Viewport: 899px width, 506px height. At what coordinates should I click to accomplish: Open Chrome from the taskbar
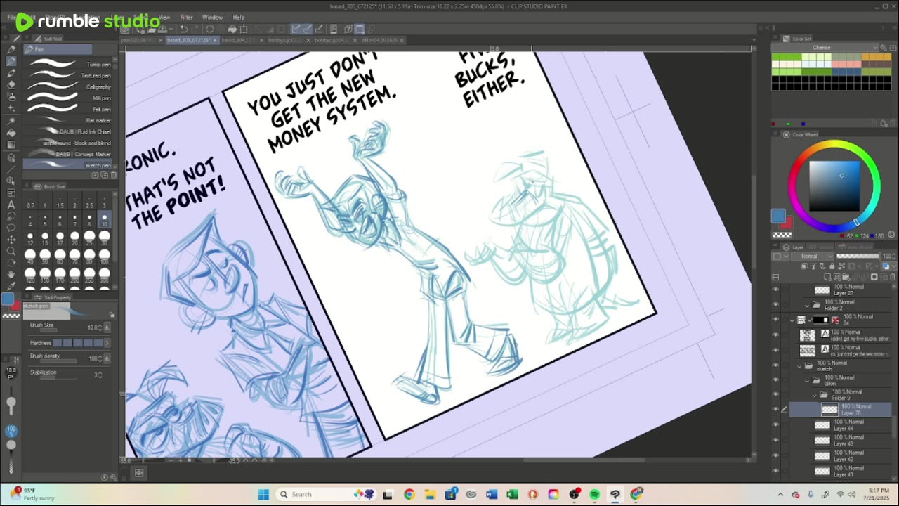(409, 494)
